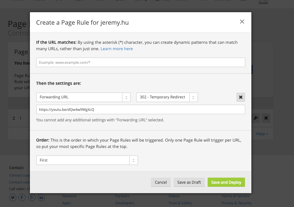294x207 pixels.
Task: Open the 302 - Temporary Redirect dropdown
Action: pos(167,97)
